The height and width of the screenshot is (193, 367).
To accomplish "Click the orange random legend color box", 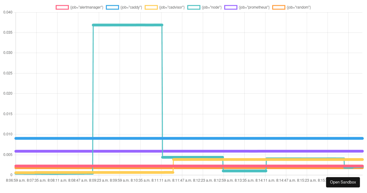I will 279,7.
